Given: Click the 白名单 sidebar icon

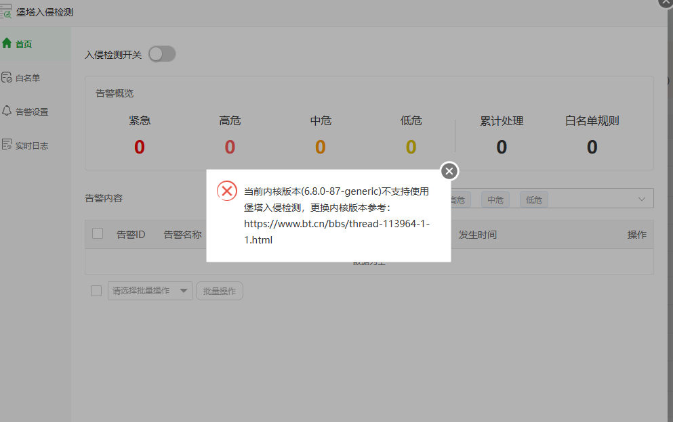Looking at the screenshot, I should [x=7, y=77].
